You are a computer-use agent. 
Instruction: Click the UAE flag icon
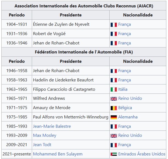[x=113, y=154]
